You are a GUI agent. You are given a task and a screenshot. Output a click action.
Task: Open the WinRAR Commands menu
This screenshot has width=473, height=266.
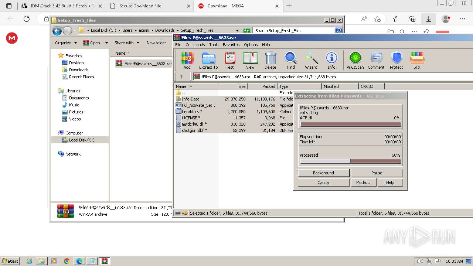pyautogui.click(x=195, y=45)
